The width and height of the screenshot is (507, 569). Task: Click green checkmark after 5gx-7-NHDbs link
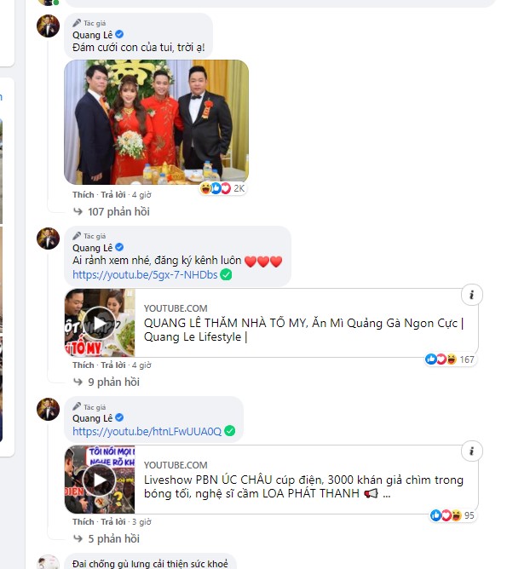coord(226,274)
